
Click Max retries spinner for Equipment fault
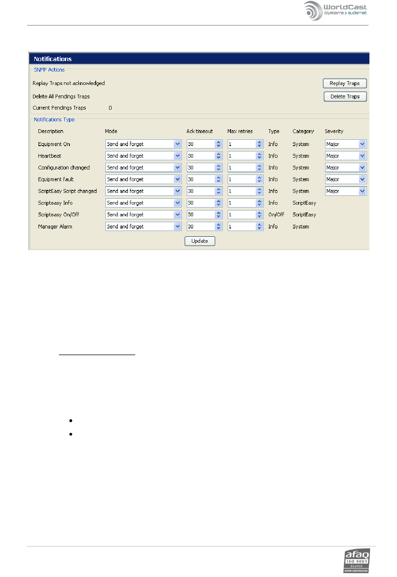coord(260,179)
